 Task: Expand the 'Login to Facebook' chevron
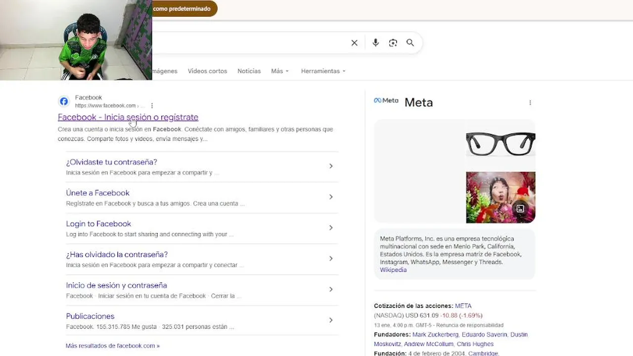click(331, 228)
